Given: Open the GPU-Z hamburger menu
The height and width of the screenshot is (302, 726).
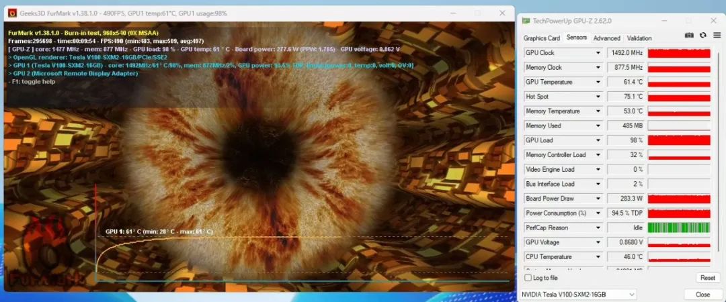Looking at the screenshot, I should click(717, 35).
